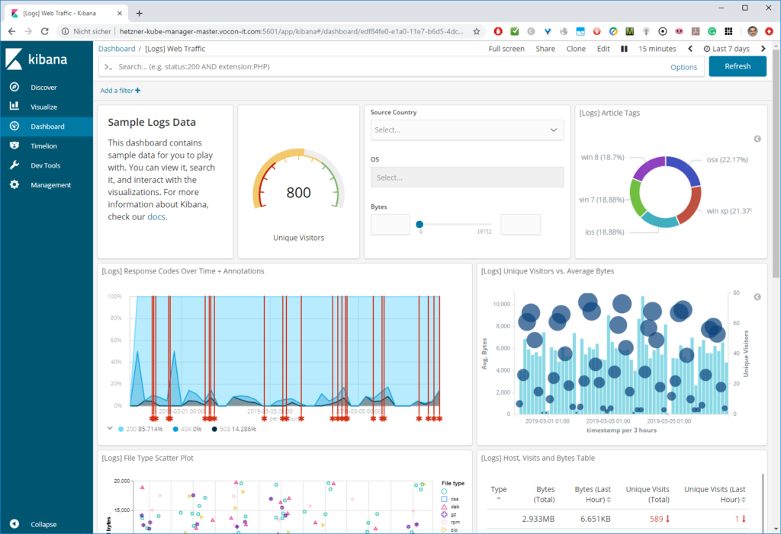Click the page vertical scrollbar
The width and height of the screenshot is (781, 534).
tap(776, 165)
